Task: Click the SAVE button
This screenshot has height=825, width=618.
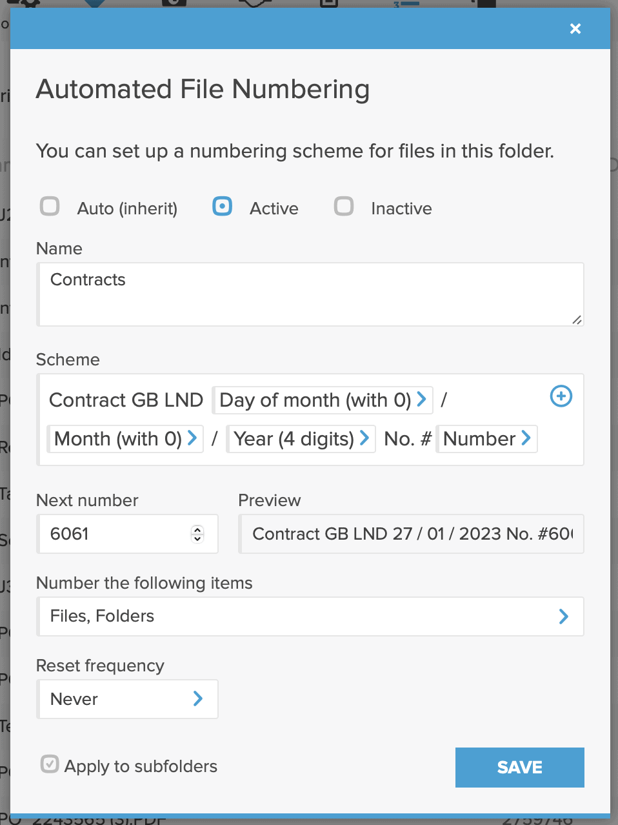Action: click(x=519, y=767)
